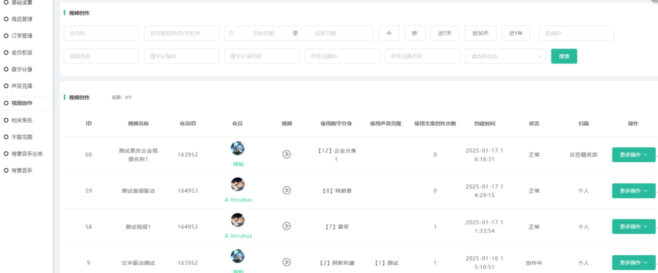Expand 更多操作 dropdown for row 60
Screen dimensions: 658x273
[x=633, y=155]
